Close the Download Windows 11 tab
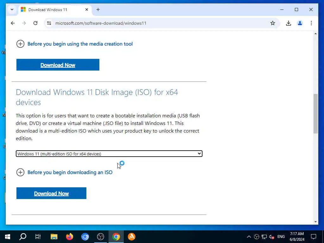Screen dimensions: 324x243 pos(87,9)
